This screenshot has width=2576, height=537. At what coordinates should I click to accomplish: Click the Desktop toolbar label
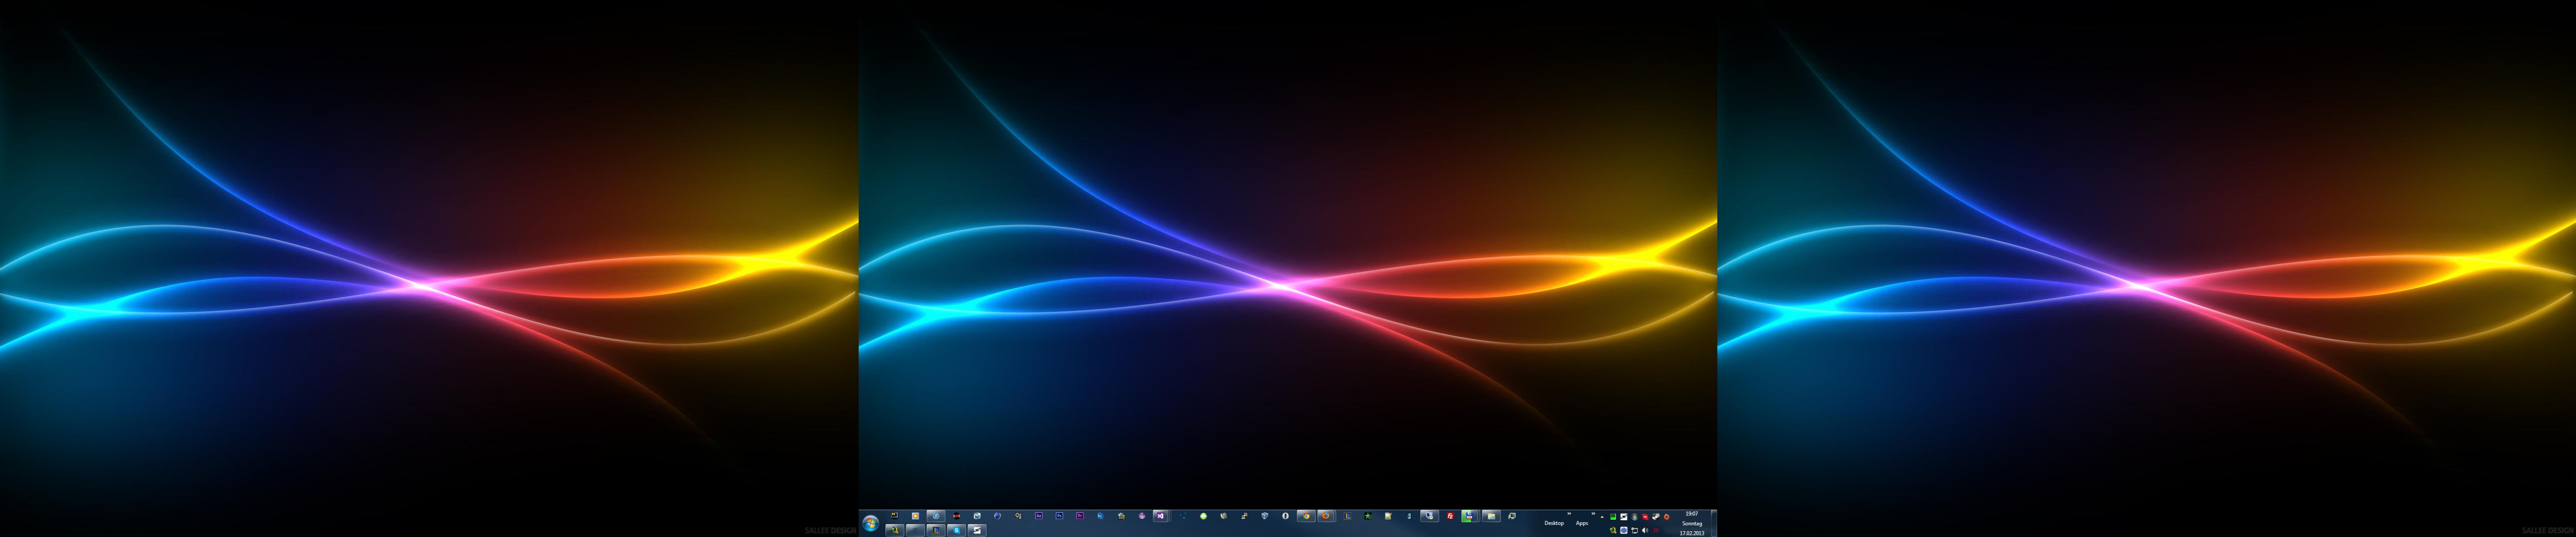click(x=1555, y=523)
